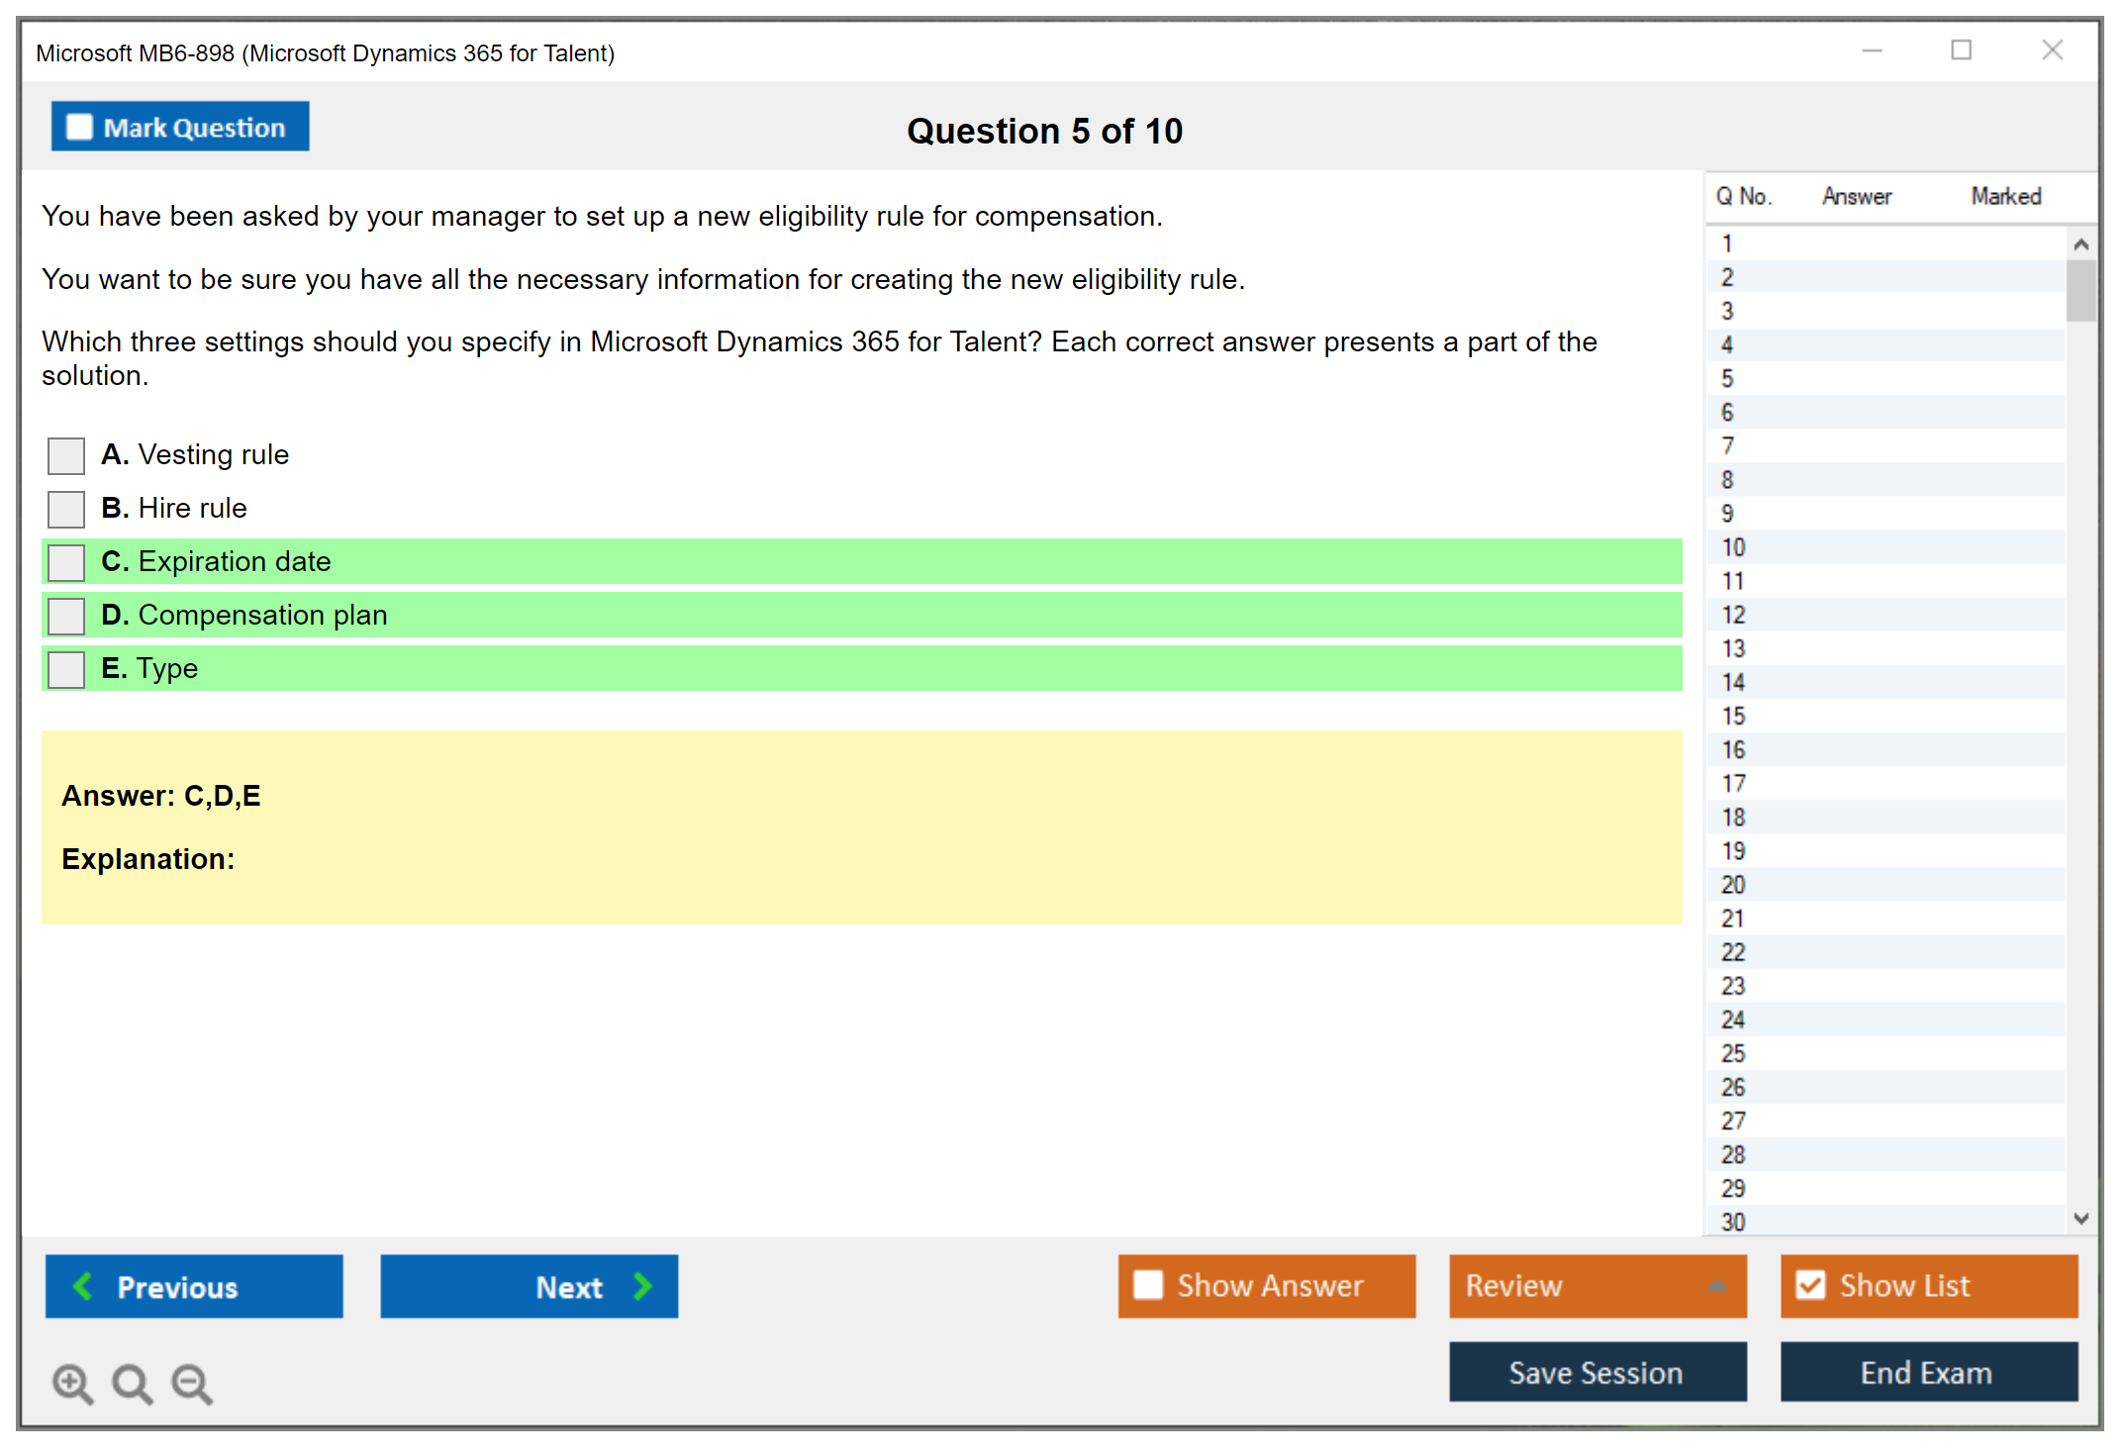
Task: Uncheck the Show List option
Action: 1810,1285
